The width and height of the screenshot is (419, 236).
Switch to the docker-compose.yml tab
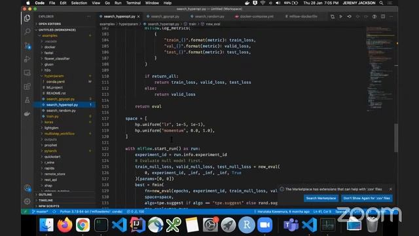pos(256,16)
